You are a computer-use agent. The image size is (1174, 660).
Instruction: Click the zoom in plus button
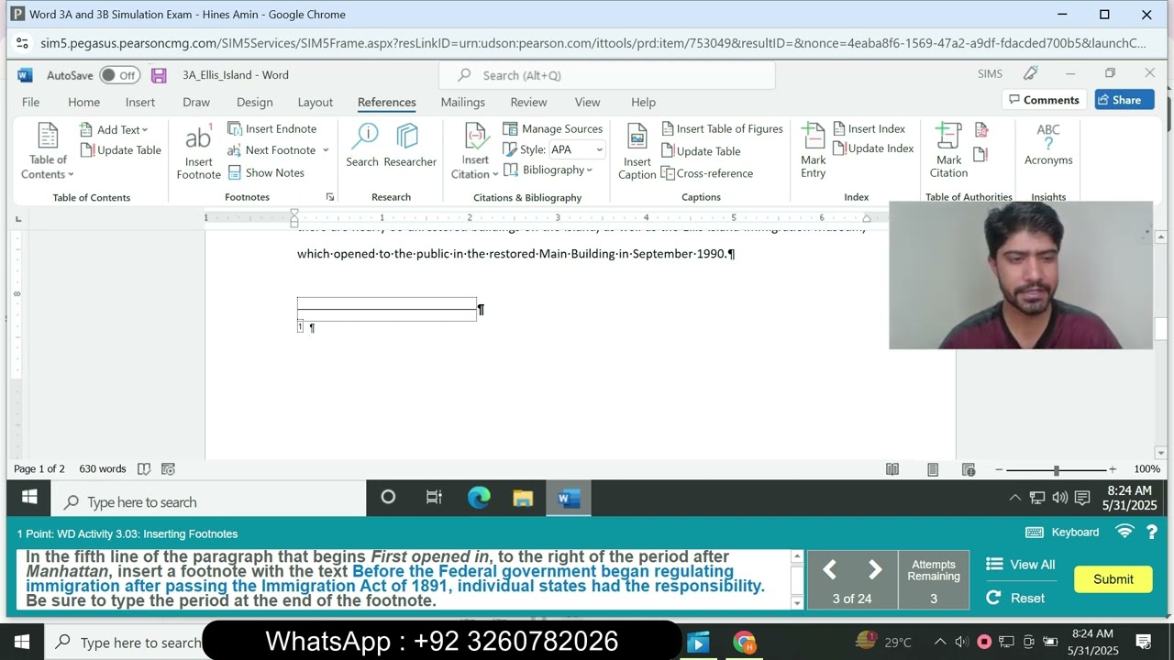pyautogui.click(x=1113, y=469)
